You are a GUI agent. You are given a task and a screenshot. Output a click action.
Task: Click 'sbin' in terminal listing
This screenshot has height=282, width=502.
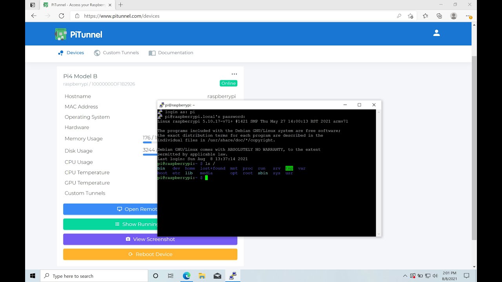tap(263, 173)
